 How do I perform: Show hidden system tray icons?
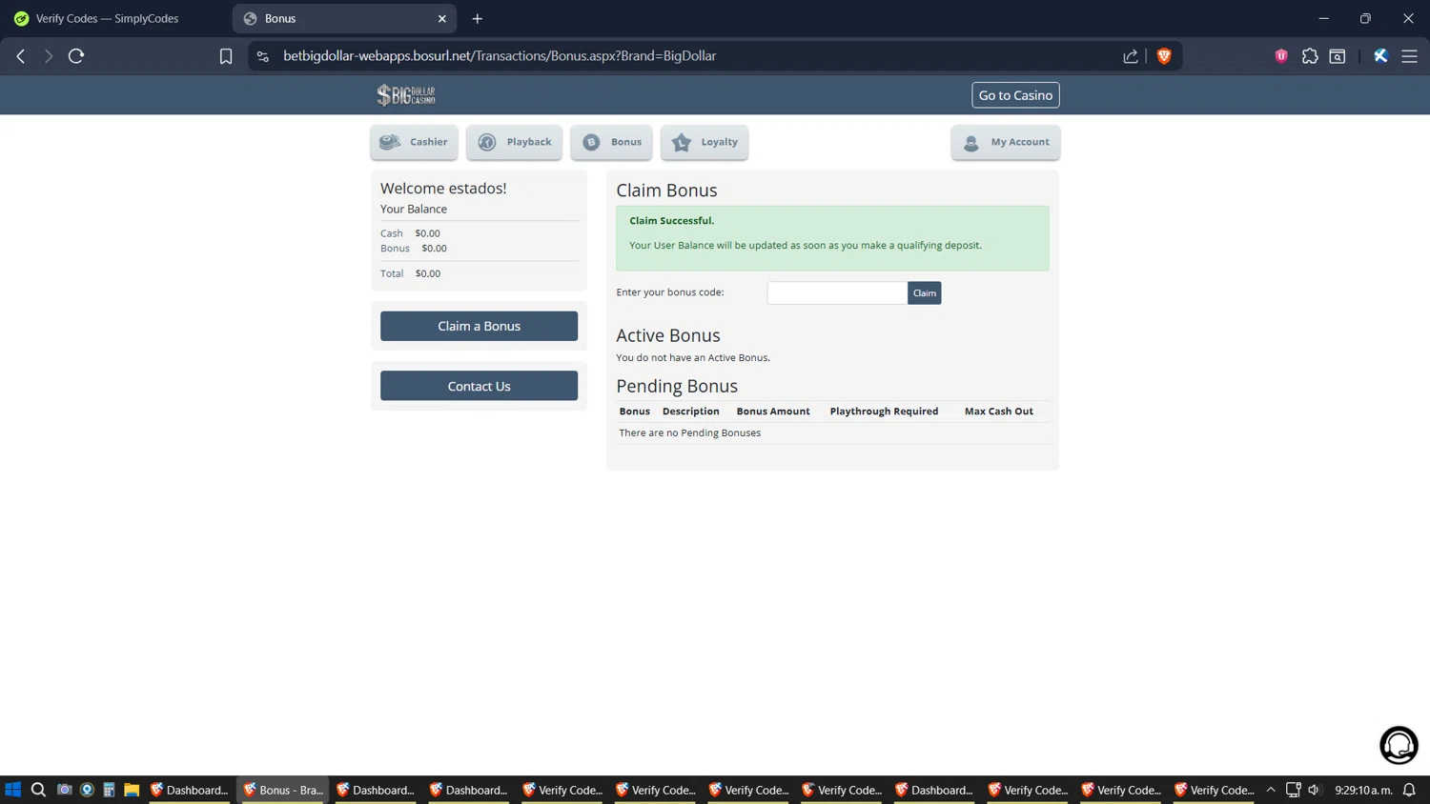pyautogui.click(x=1271, y=790)
